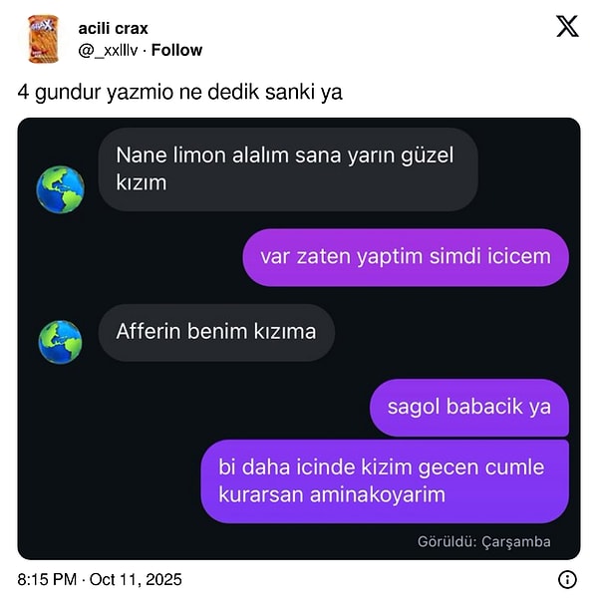
Task: Click the word kızım in first message
Action: pyautogui.click(x=142, y=182)
